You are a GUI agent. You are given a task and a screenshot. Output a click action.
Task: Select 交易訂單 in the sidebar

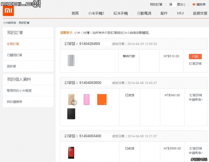tap(13, 44)
